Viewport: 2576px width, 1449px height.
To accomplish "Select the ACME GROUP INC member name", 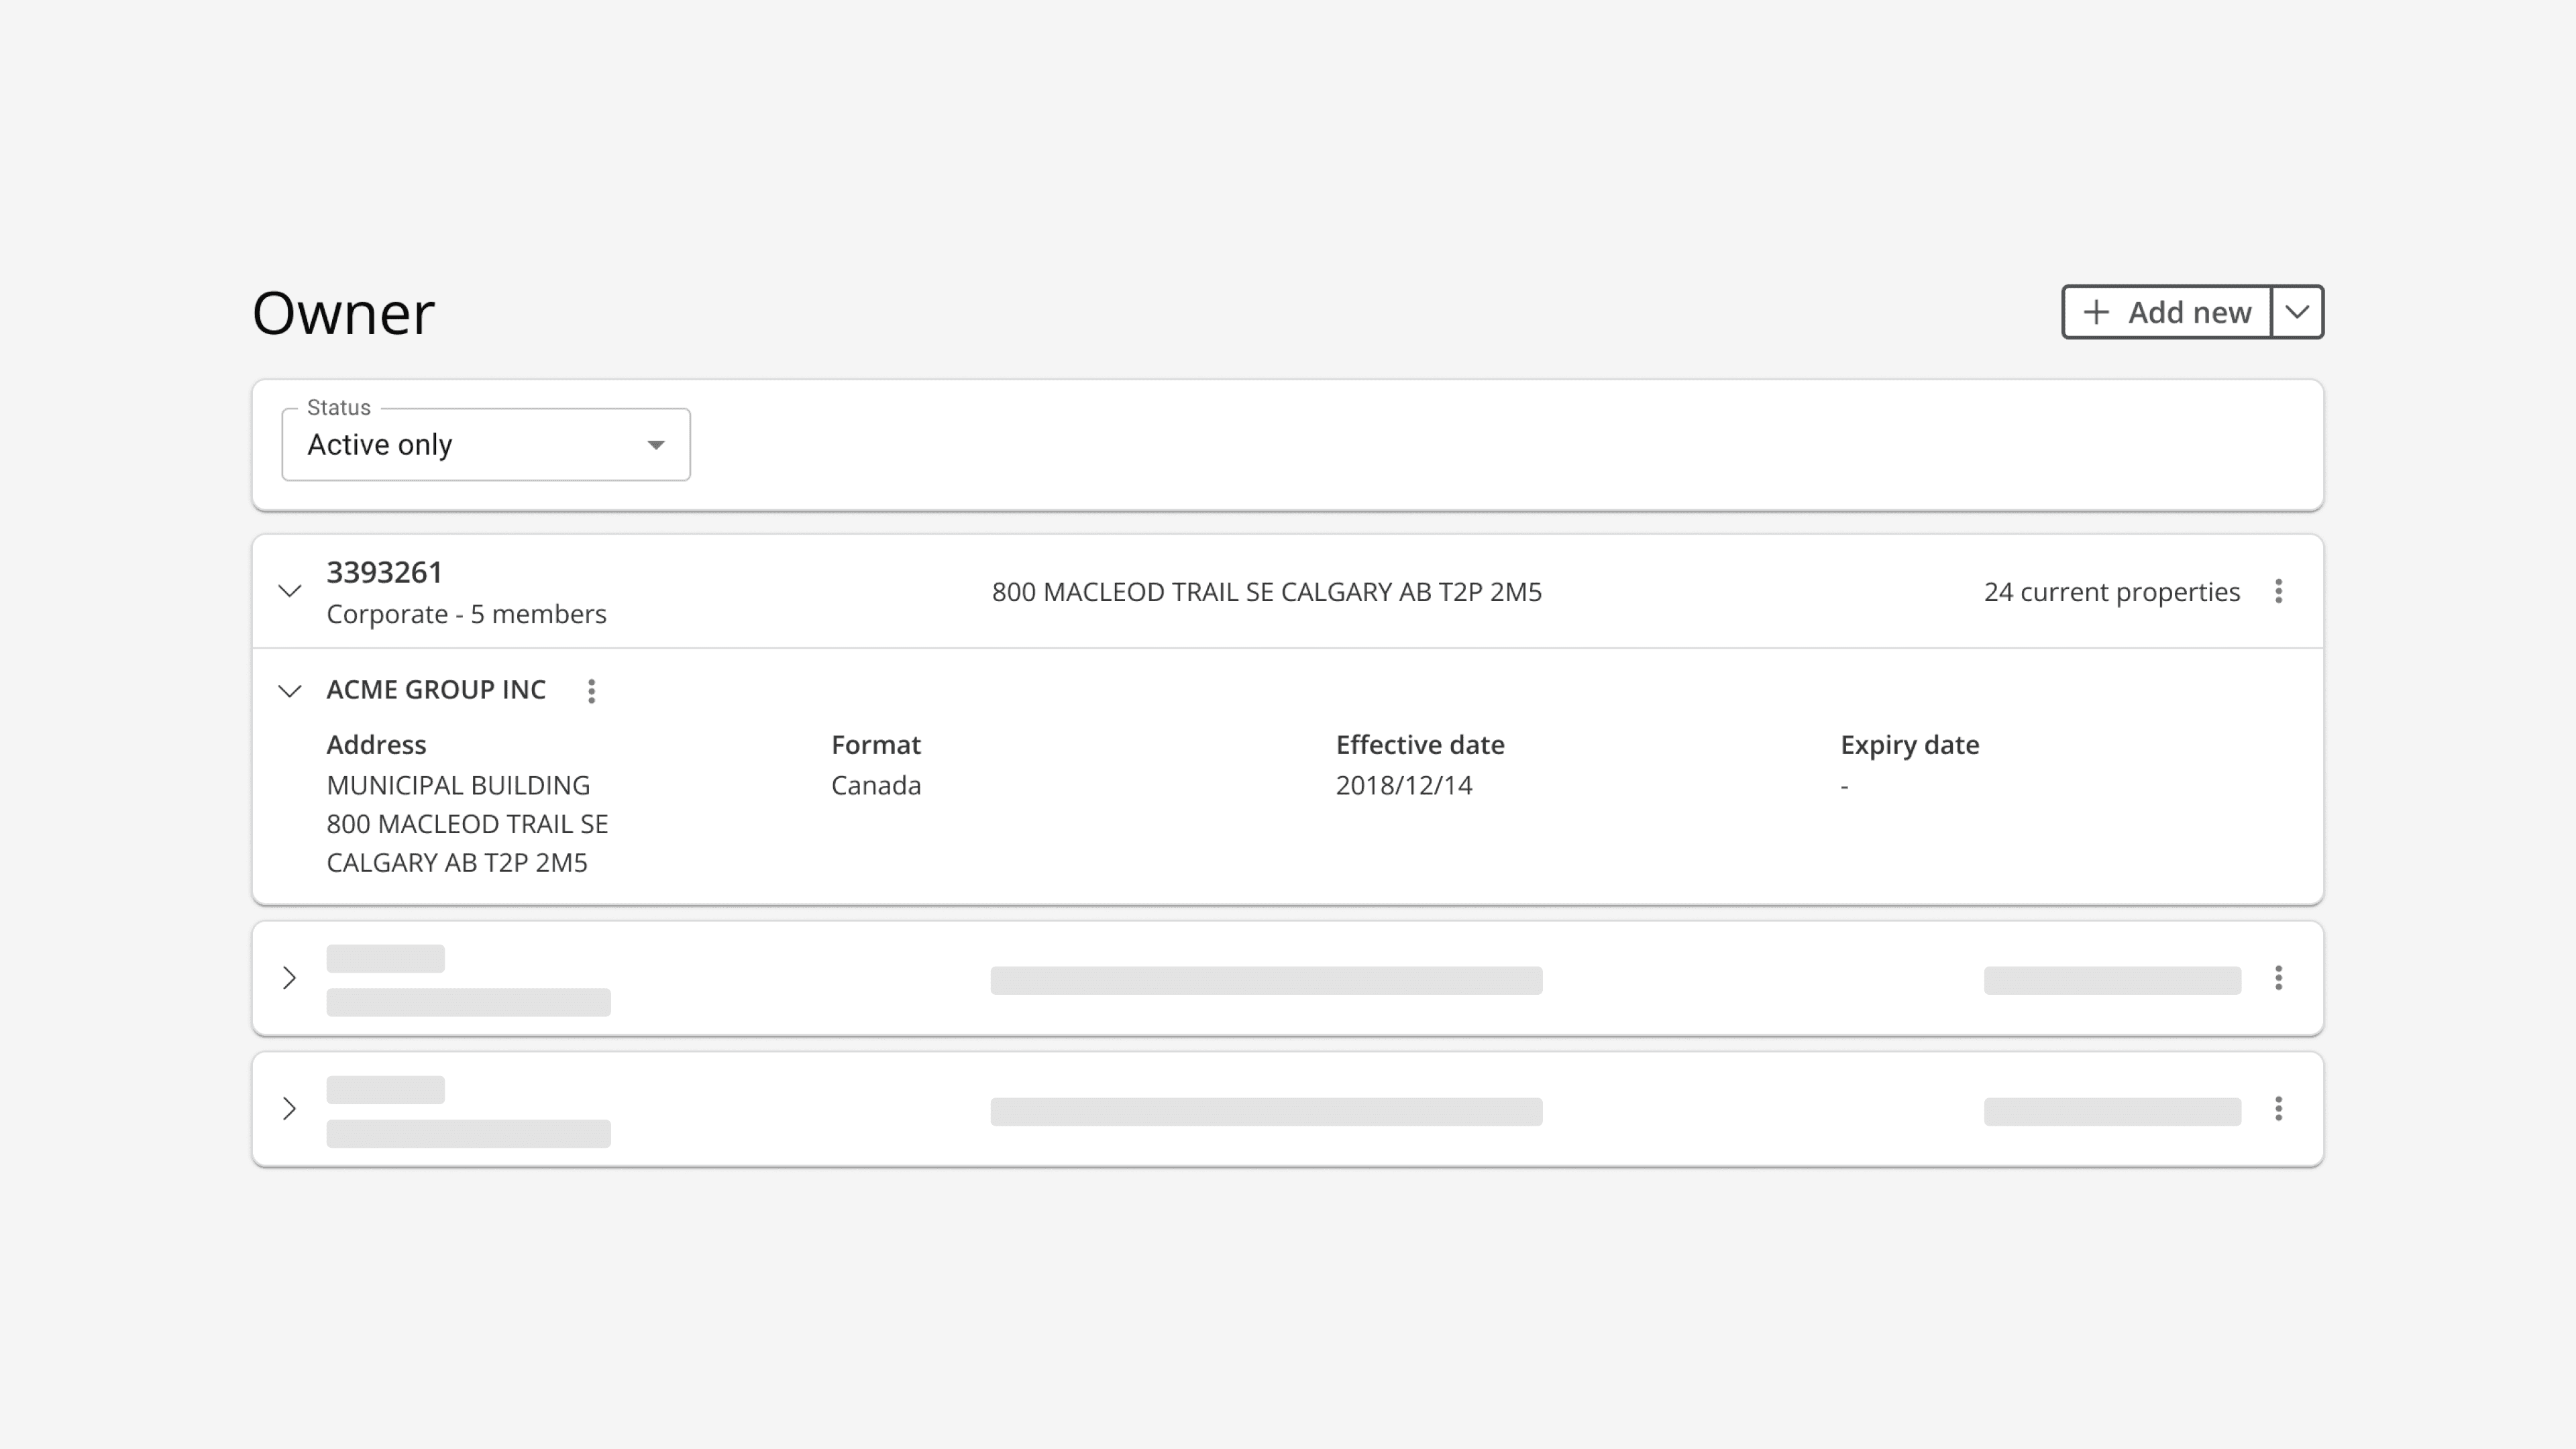I will (436, 690).
